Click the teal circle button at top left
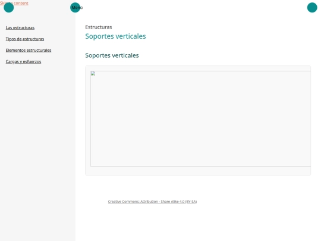 (8, 8)
